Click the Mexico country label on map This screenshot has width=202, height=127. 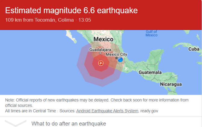tap(103, 39)
